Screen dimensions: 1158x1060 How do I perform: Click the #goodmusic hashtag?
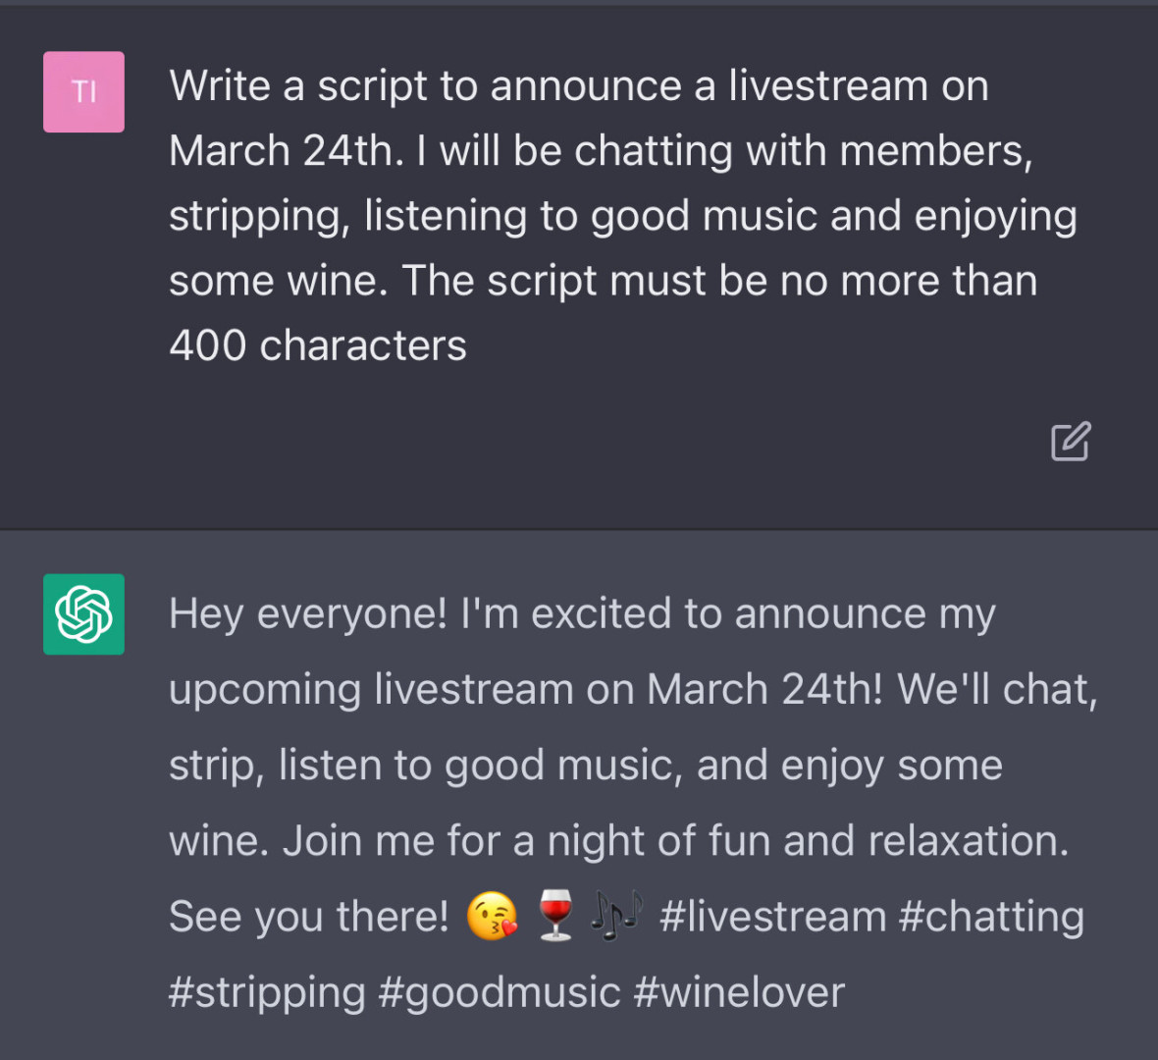(500, 992)
